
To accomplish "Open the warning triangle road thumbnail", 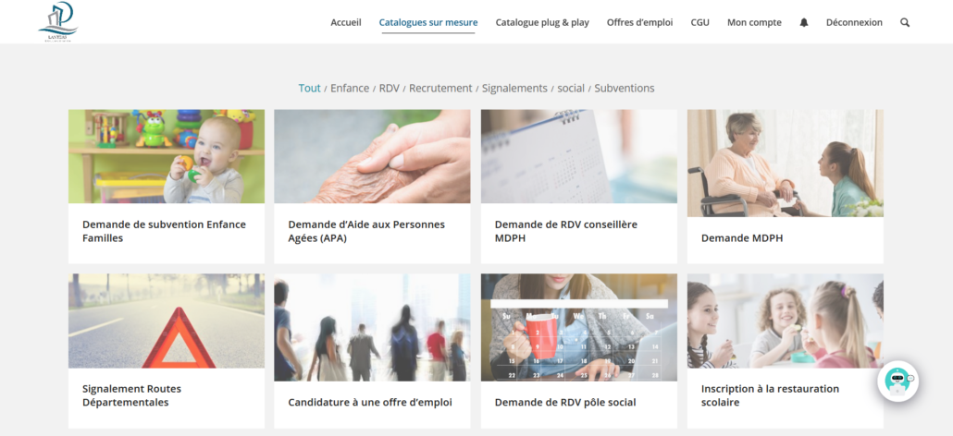I will (167, 321).
